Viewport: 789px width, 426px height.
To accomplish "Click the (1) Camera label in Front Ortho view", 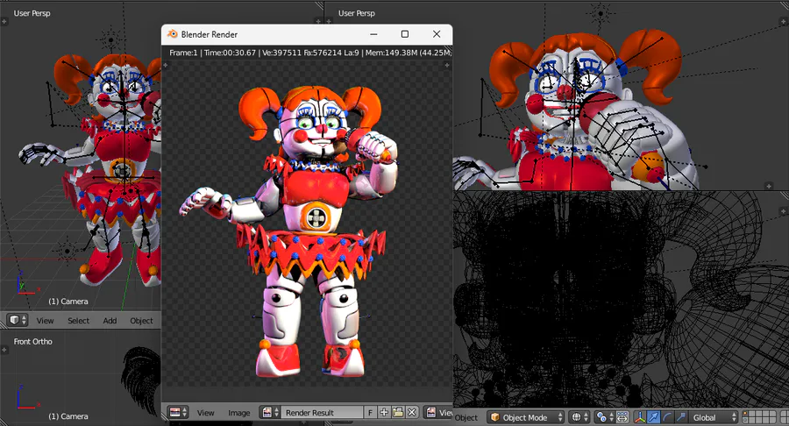I will [68, 416].
